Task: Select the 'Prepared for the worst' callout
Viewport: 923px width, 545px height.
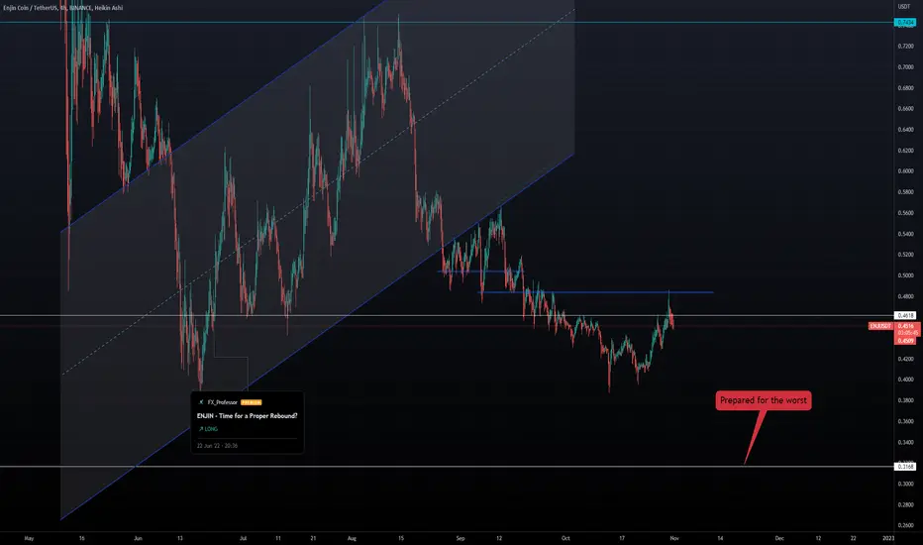Action: point(764,400)
